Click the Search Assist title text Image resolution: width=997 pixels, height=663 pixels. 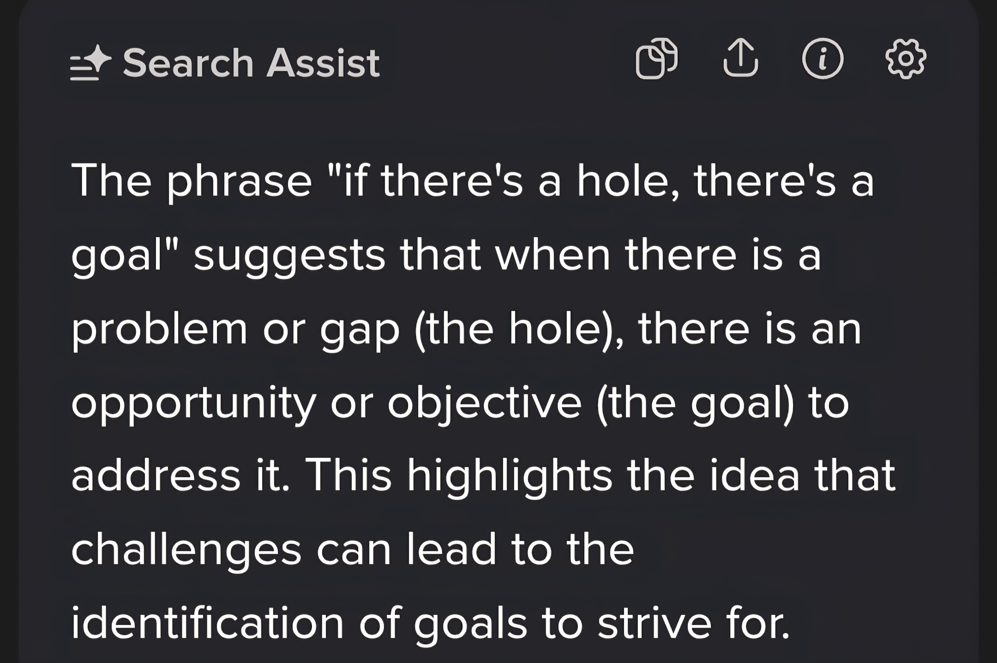tap(251, 64)
